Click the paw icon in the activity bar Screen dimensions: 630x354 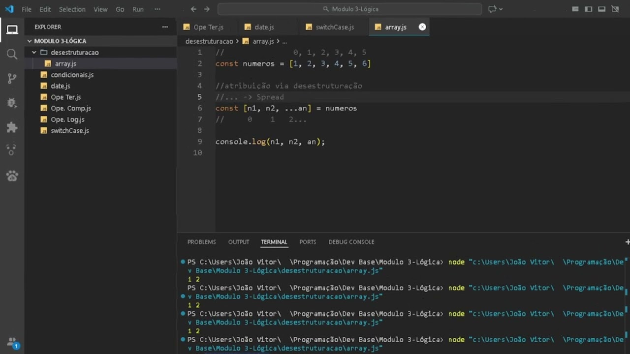[x=12, y=176]
